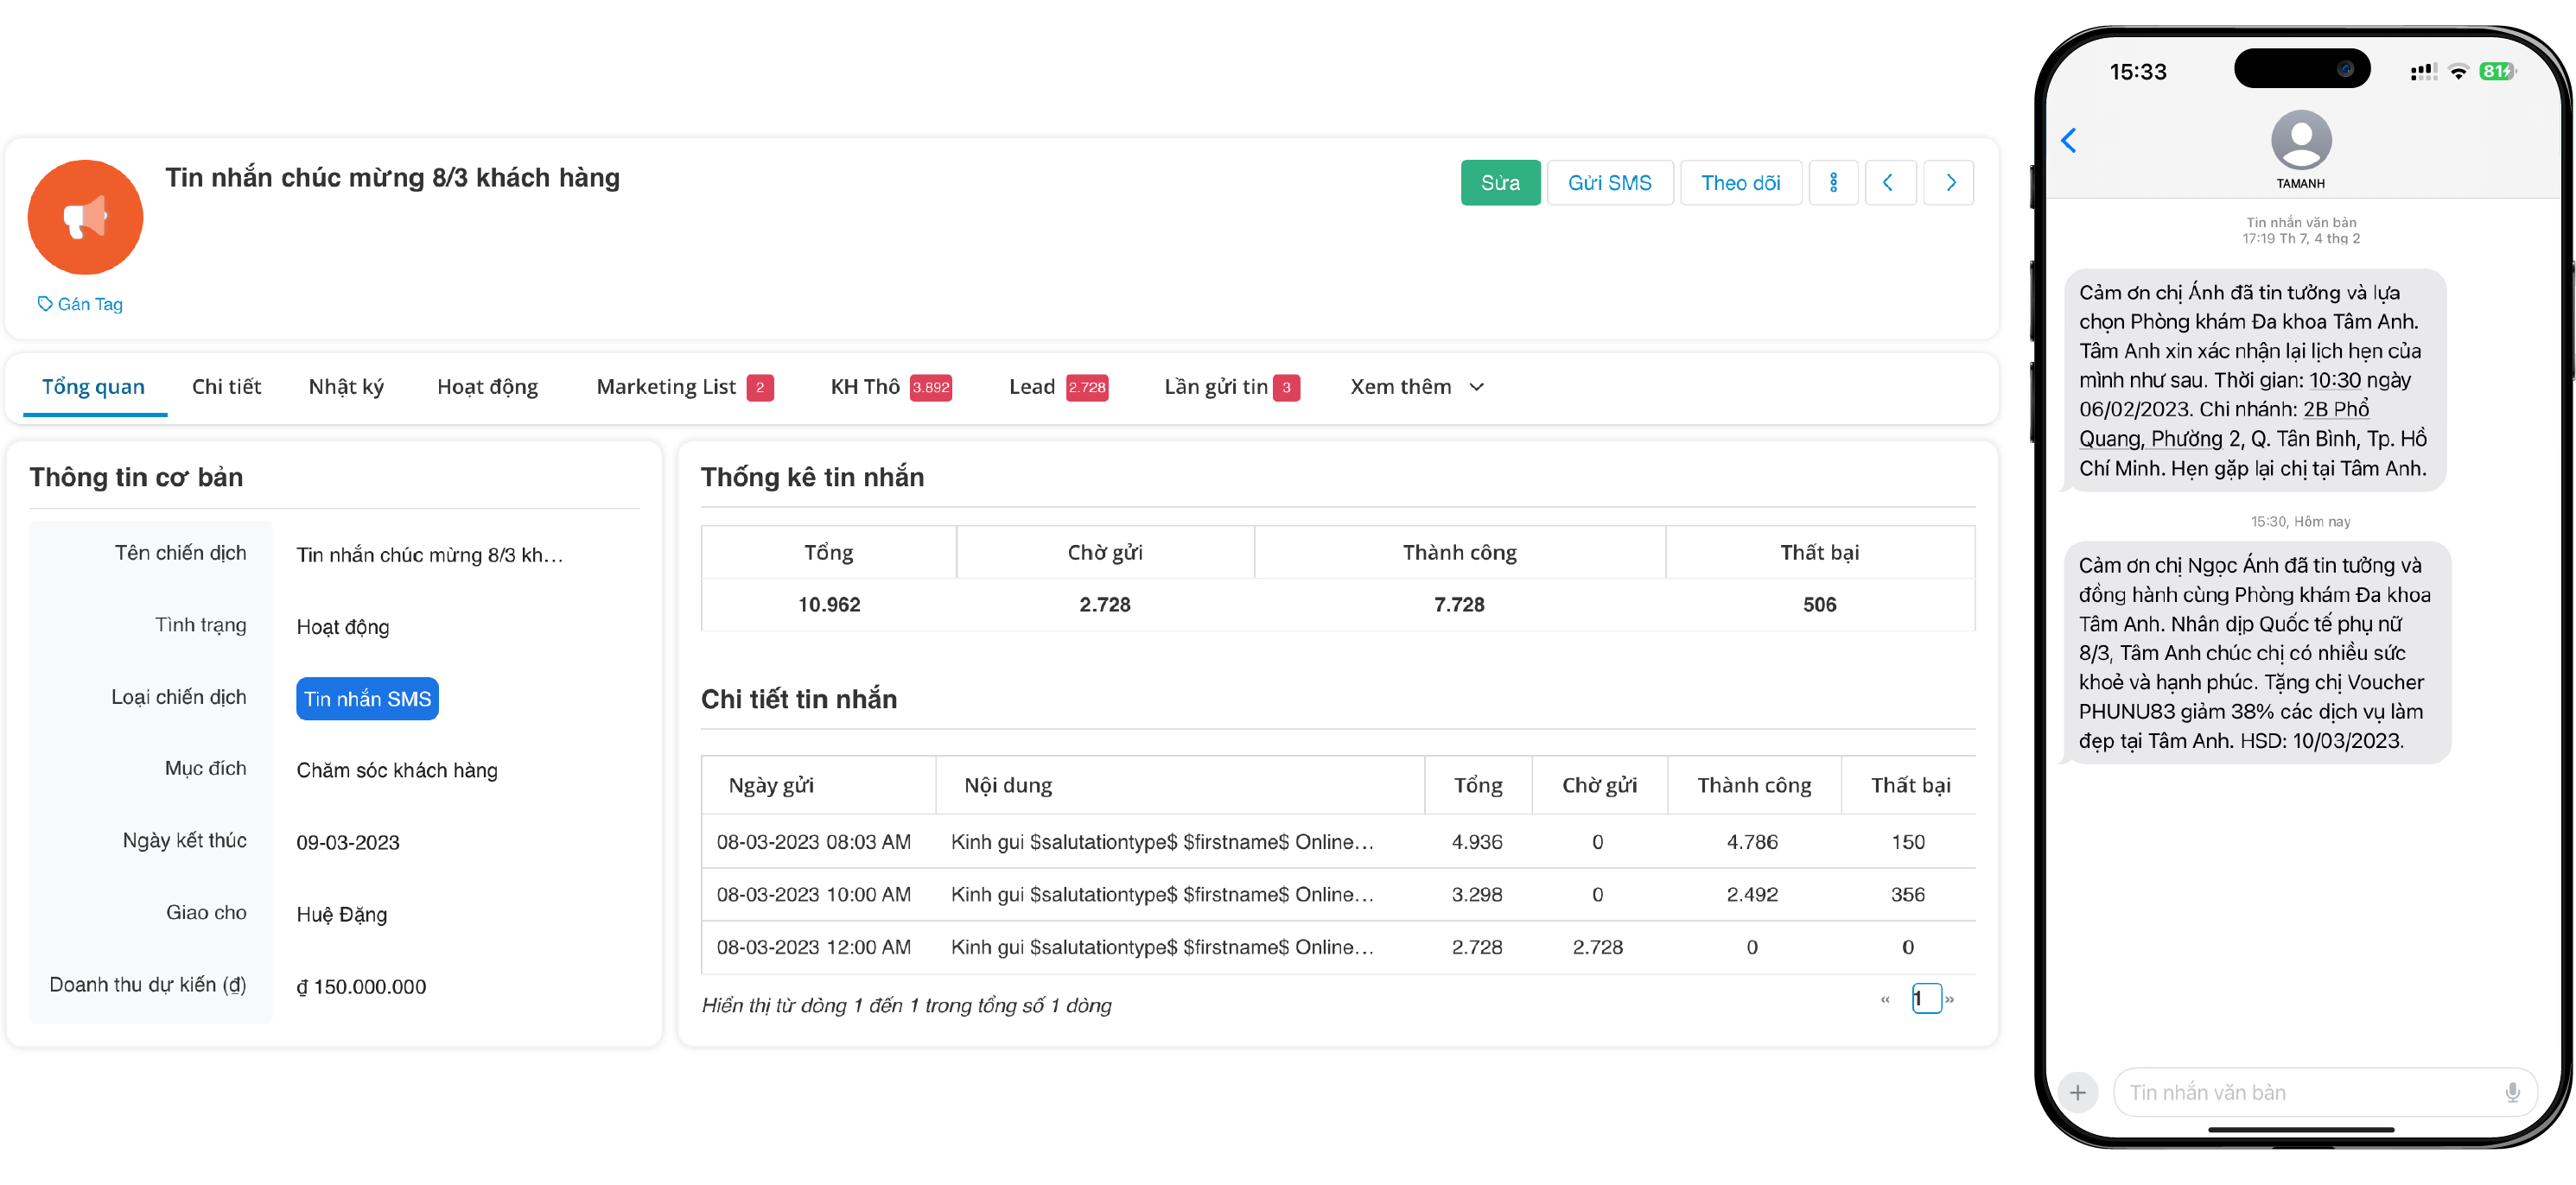Click the previous page pagination arrow
Viewport: 2576px width, 1185px height.
(1885, 998)
